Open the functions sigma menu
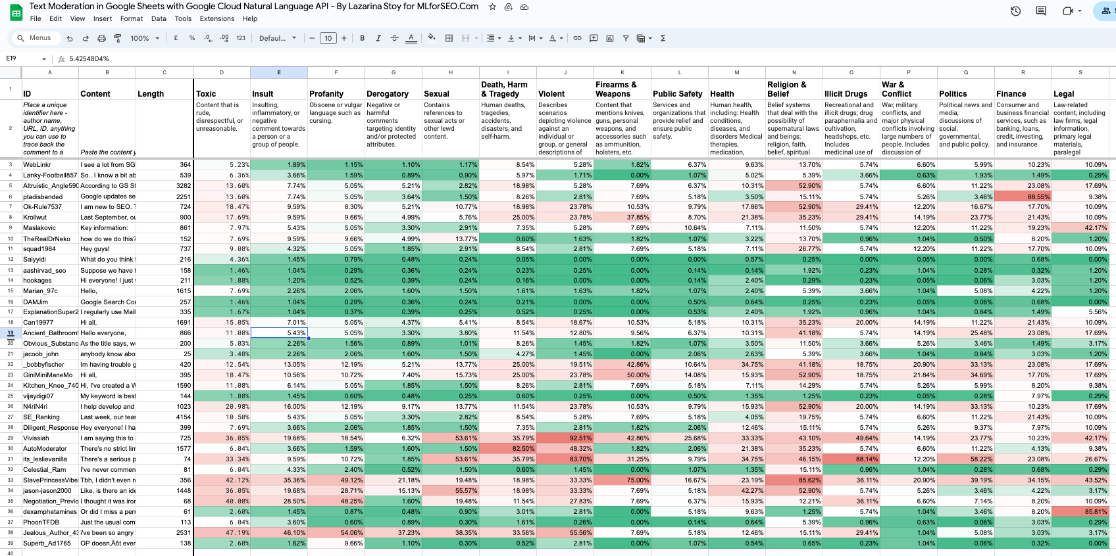This screenshot has height=556, width=1116. (x=663, y=38)
